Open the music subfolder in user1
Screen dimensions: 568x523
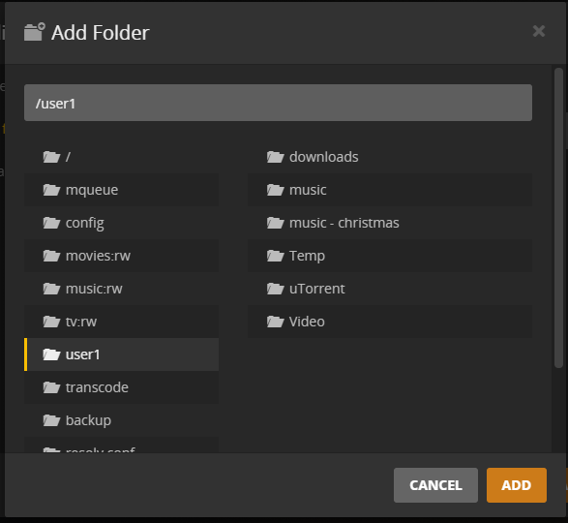coord(308,190)
